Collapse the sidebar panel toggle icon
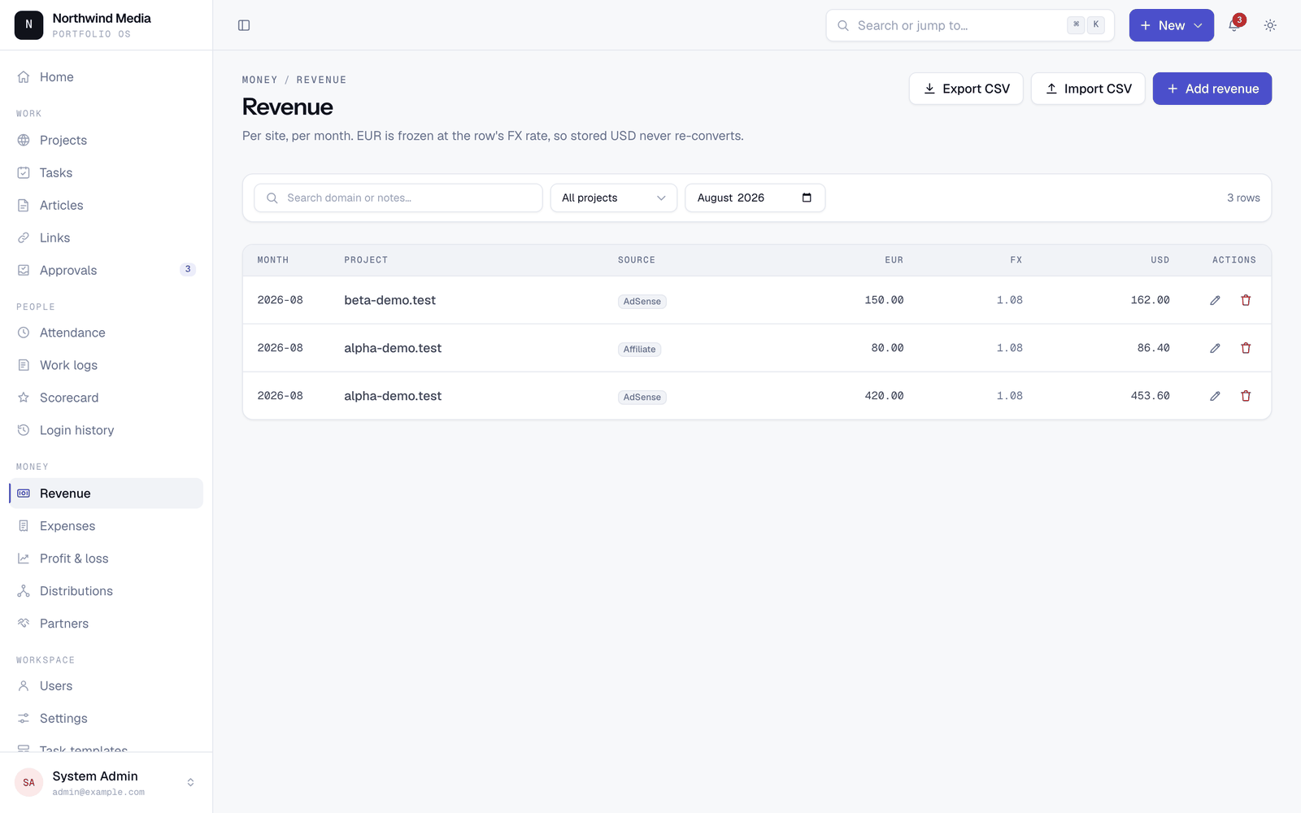1301x813 pixels. tap(244, 25)
